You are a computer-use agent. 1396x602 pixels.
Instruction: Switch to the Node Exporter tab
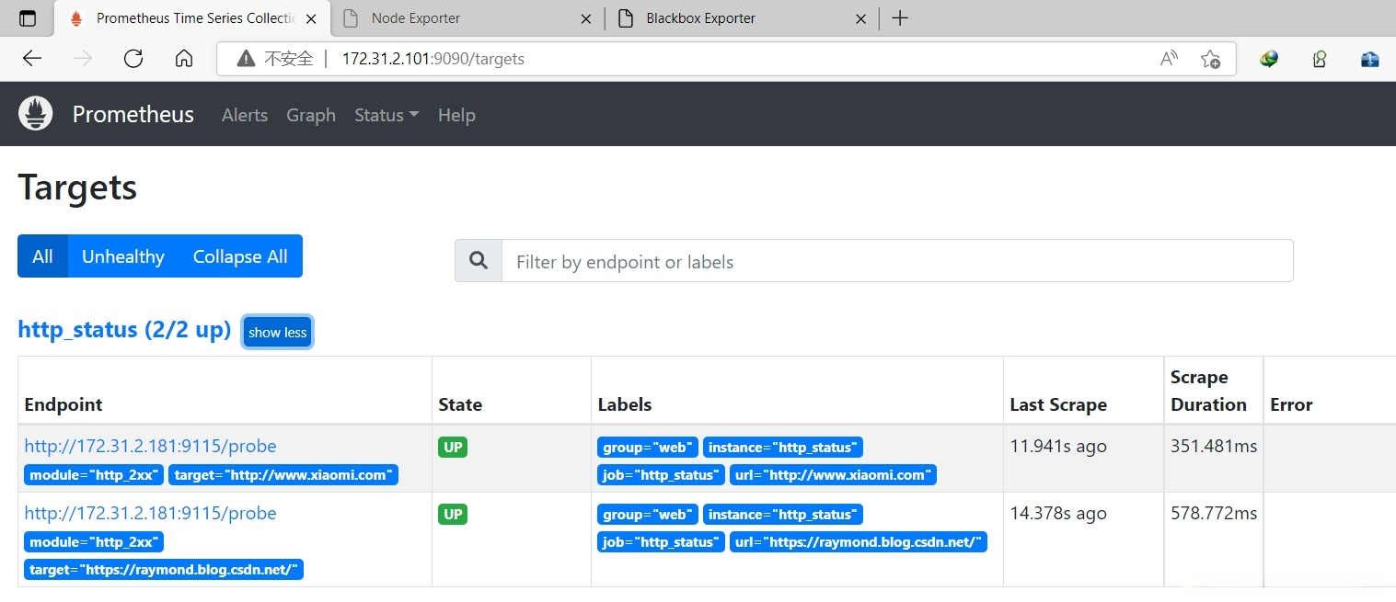coord(465,18)
